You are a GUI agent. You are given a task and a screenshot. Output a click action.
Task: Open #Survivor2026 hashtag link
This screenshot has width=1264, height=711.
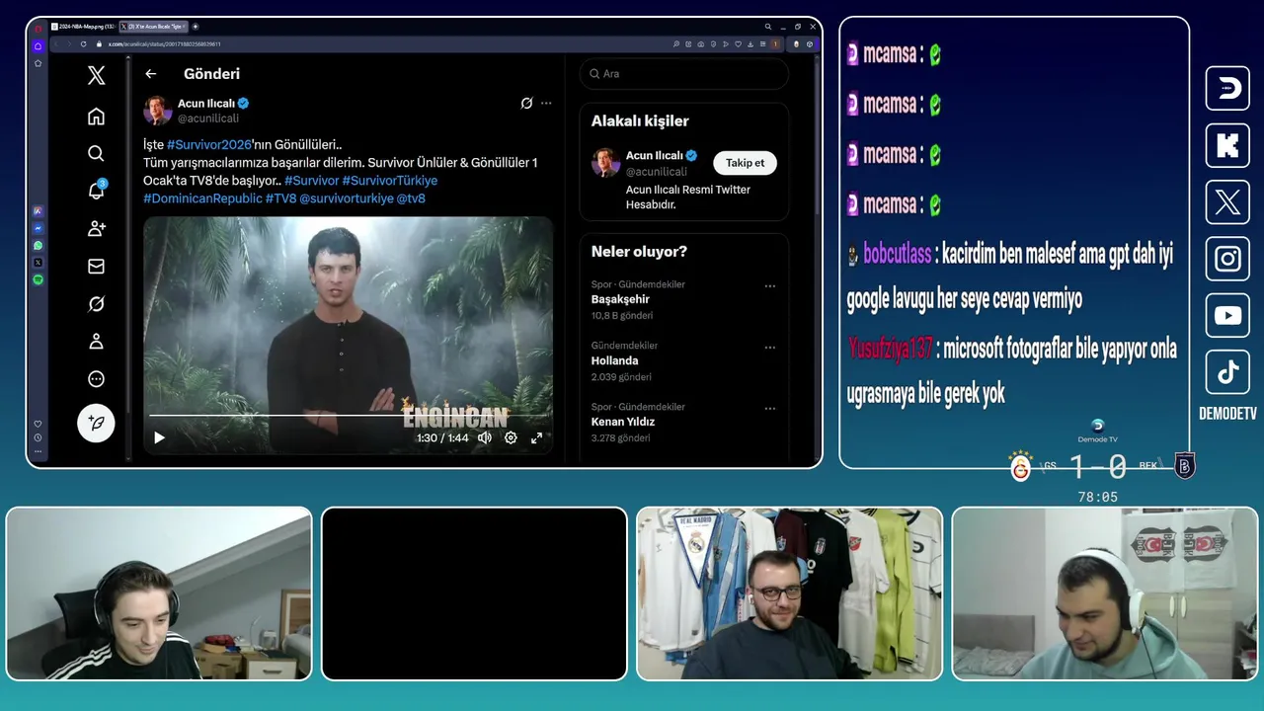point(209,144)
